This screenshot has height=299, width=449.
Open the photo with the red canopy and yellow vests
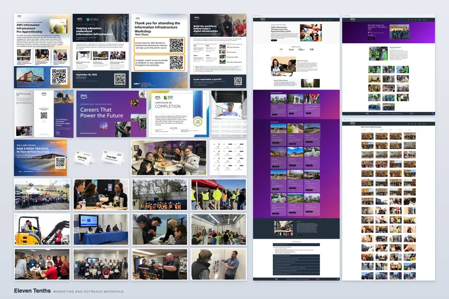coord(219,194)
